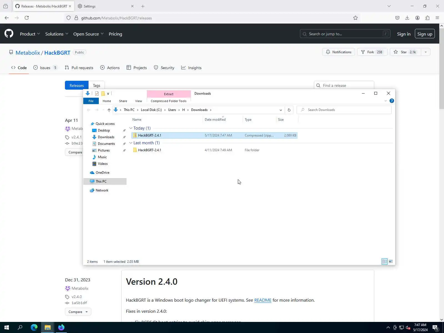Open Explorer address bar history dropdown

[x=281, y=110]
